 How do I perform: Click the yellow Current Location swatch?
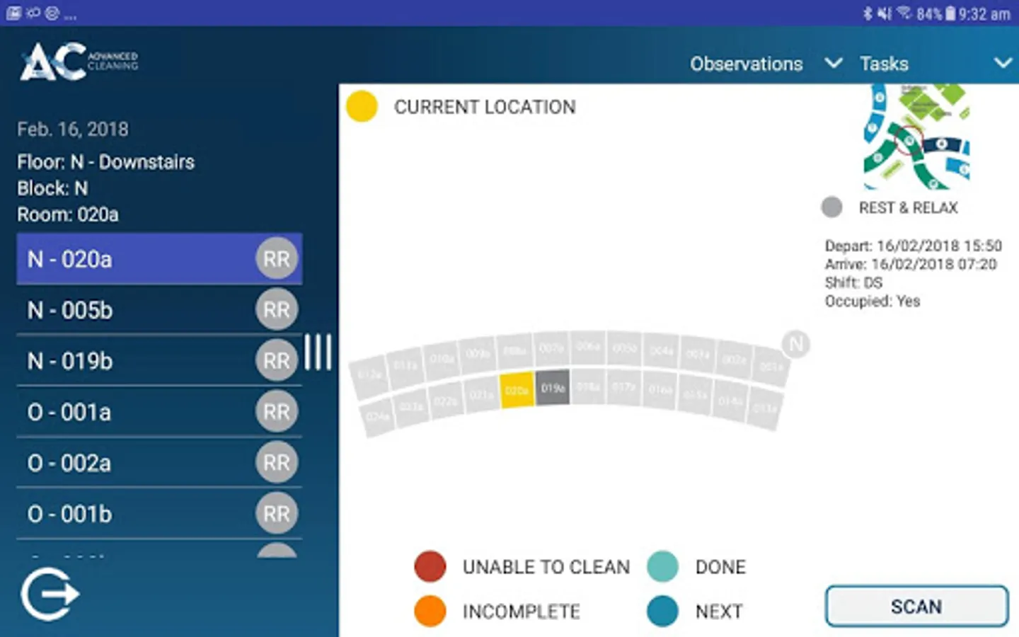362,107
